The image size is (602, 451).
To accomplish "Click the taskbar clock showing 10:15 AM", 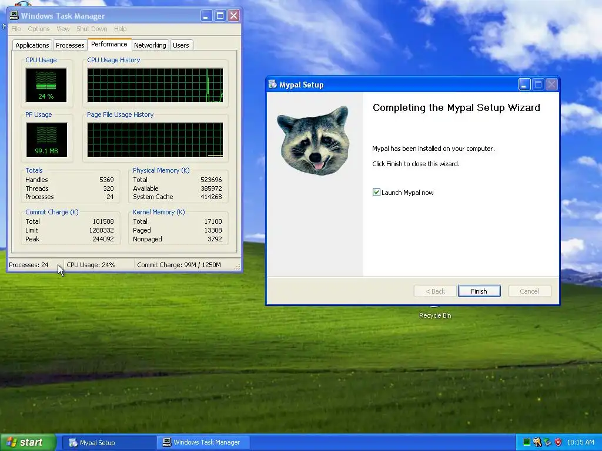I will pos(580,442).
